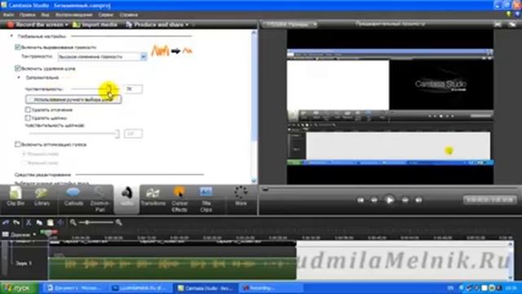Click the Cut scissors icon
The image size is (522, 294).
click(29, 222)
